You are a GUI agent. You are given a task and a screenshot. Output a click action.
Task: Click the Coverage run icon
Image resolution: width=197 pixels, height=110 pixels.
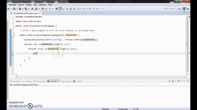pyautogui.click(x=20, y=9)
